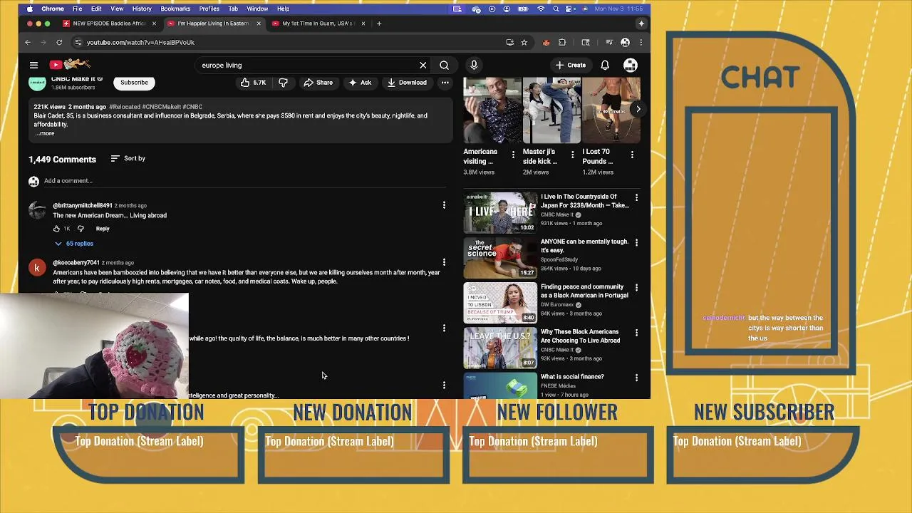Viewport: 912px width, 513px height.
Task: Open Chrome extensions puzzle icon
Action: tap(562, 42)
